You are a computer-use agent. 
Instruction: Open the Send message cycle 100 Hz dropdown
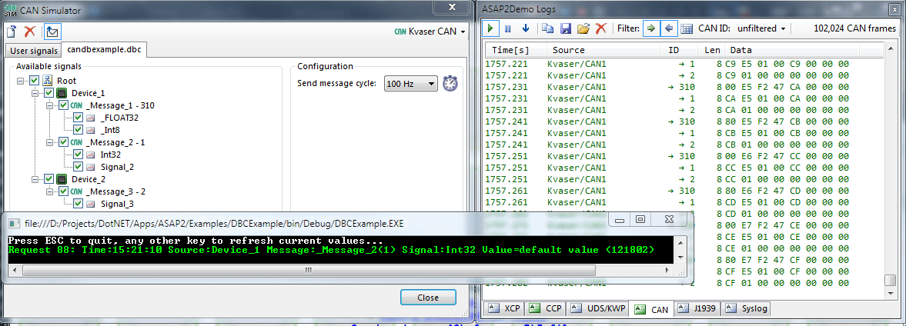pos(411,84)
